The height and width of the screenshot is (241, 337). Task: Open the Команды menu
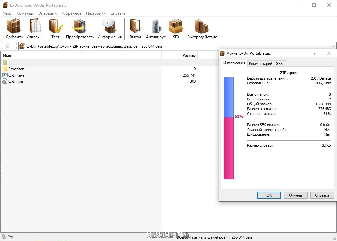click(x=25, y=13)
